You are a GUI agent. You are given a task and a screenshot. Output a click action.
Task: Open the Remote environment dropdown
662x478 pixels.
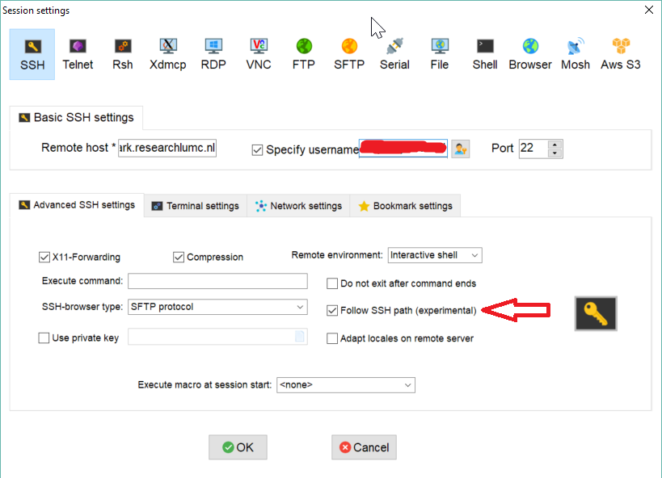(435, 255)
